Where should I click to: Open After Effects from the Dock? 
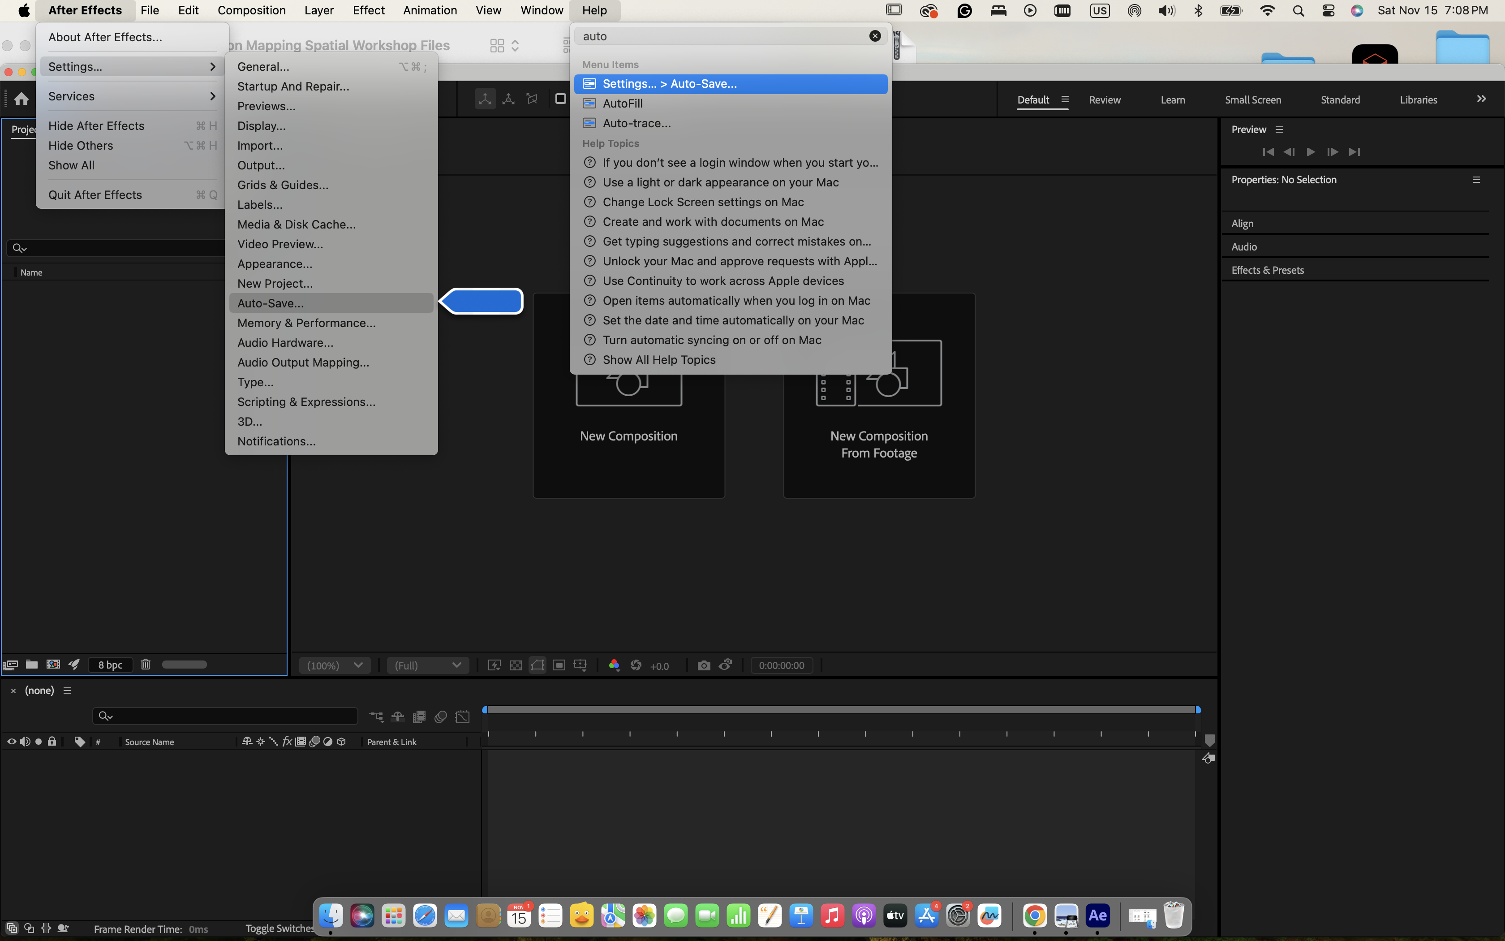coord(1097,915)
